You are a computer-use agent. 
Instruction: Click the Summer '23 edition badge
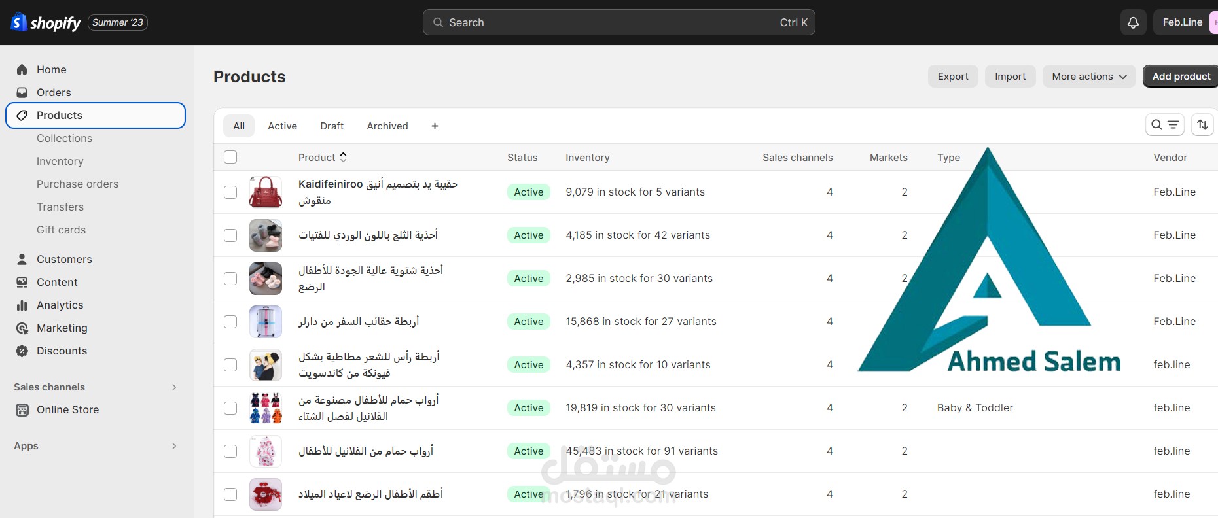point(118,22)
